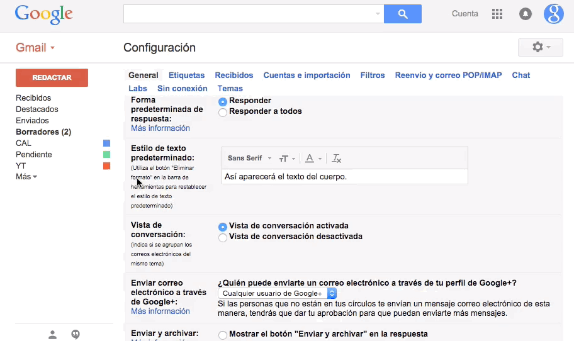Switch to the Labs tab

pyautogui.click(x=138, y=88)
